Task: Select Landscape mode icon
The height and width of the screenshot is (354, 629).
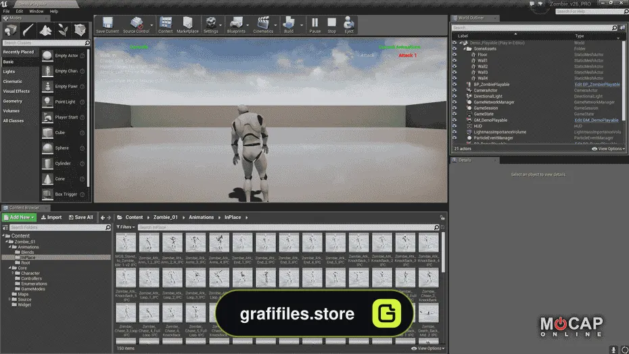Action: pyautogui.click(x=45, y=30)
